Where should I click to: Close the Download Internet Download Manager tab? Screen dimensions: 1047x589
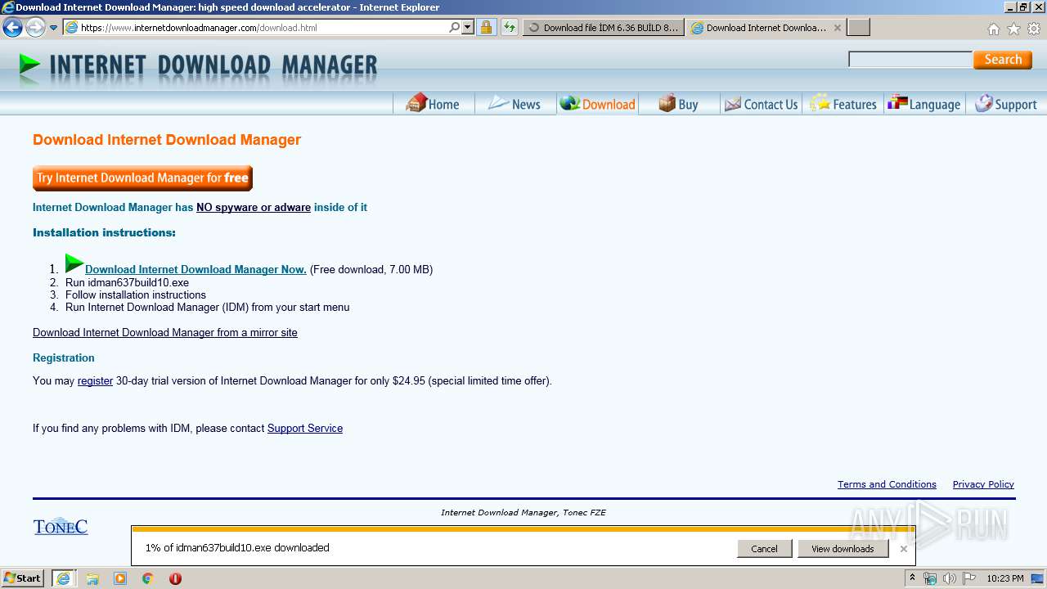(838, 28)
